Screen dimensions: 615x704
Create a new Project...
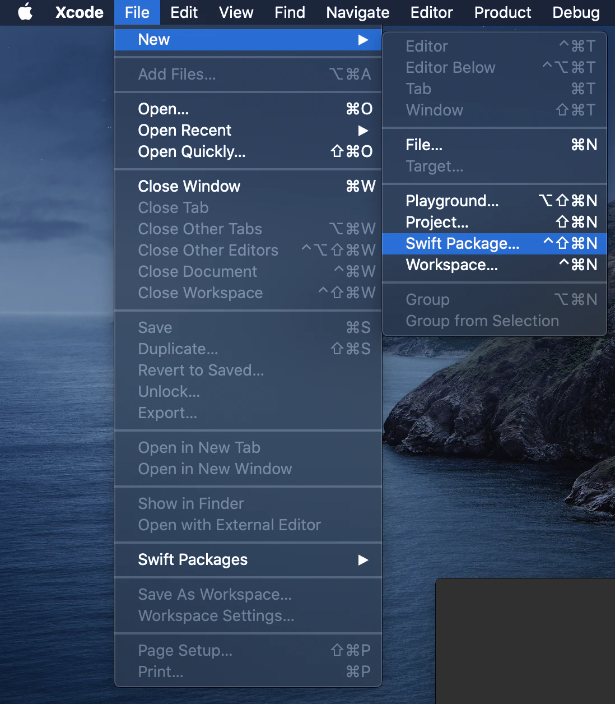(x=495, y=222)
